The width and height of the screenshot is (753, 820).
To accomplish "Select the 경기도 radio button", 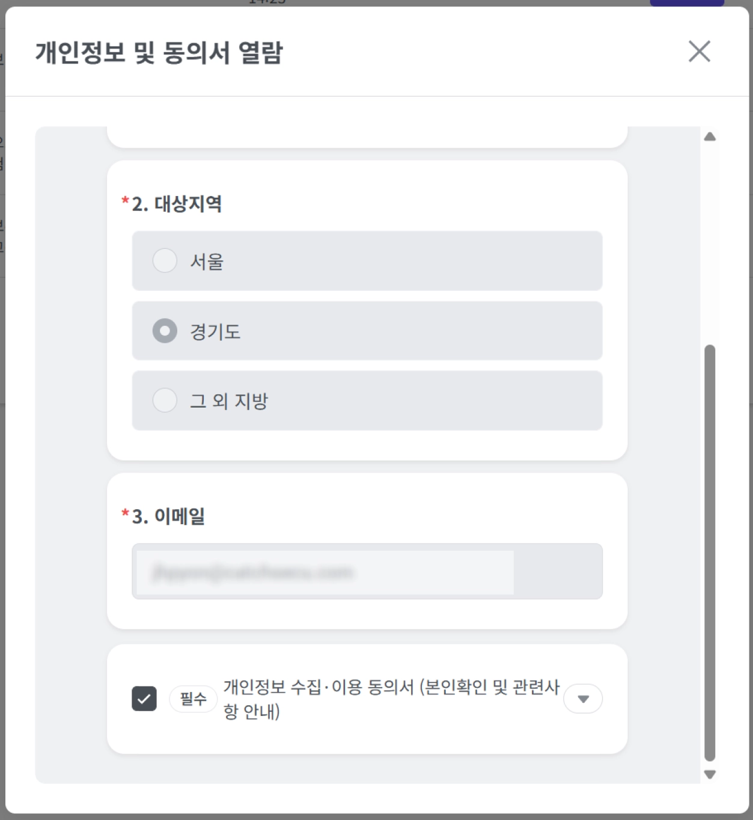I will click(x=165, y=331).
